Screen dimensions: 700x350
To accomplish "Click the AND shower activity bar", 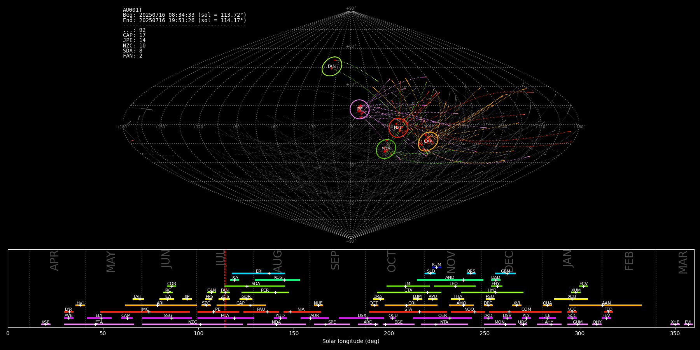I will pos(450,280).
